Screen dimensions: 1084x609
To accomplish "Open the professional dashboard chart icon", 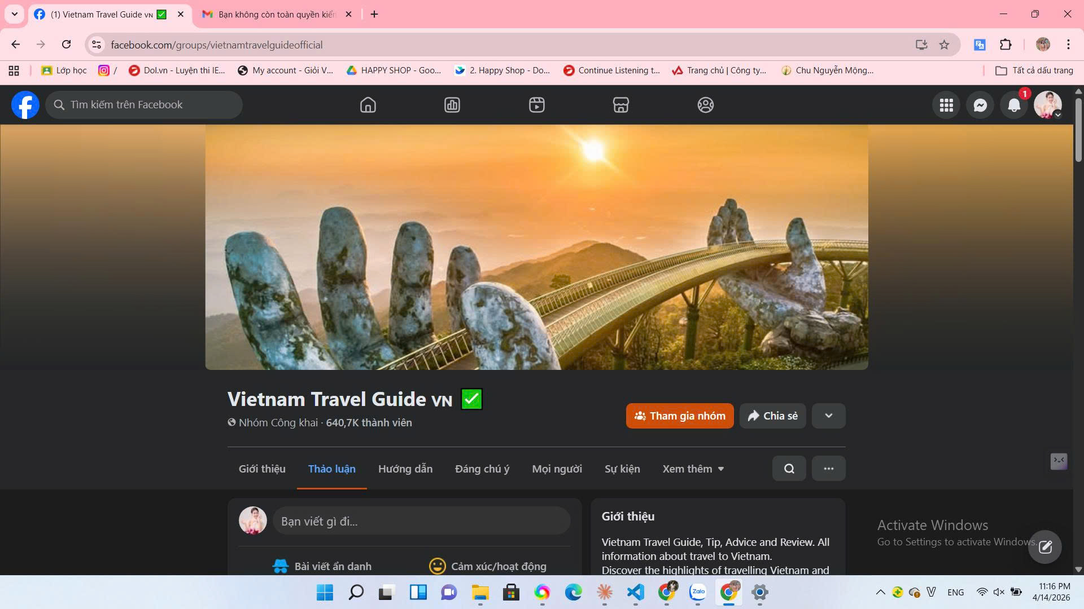I will tap(452, 105).
